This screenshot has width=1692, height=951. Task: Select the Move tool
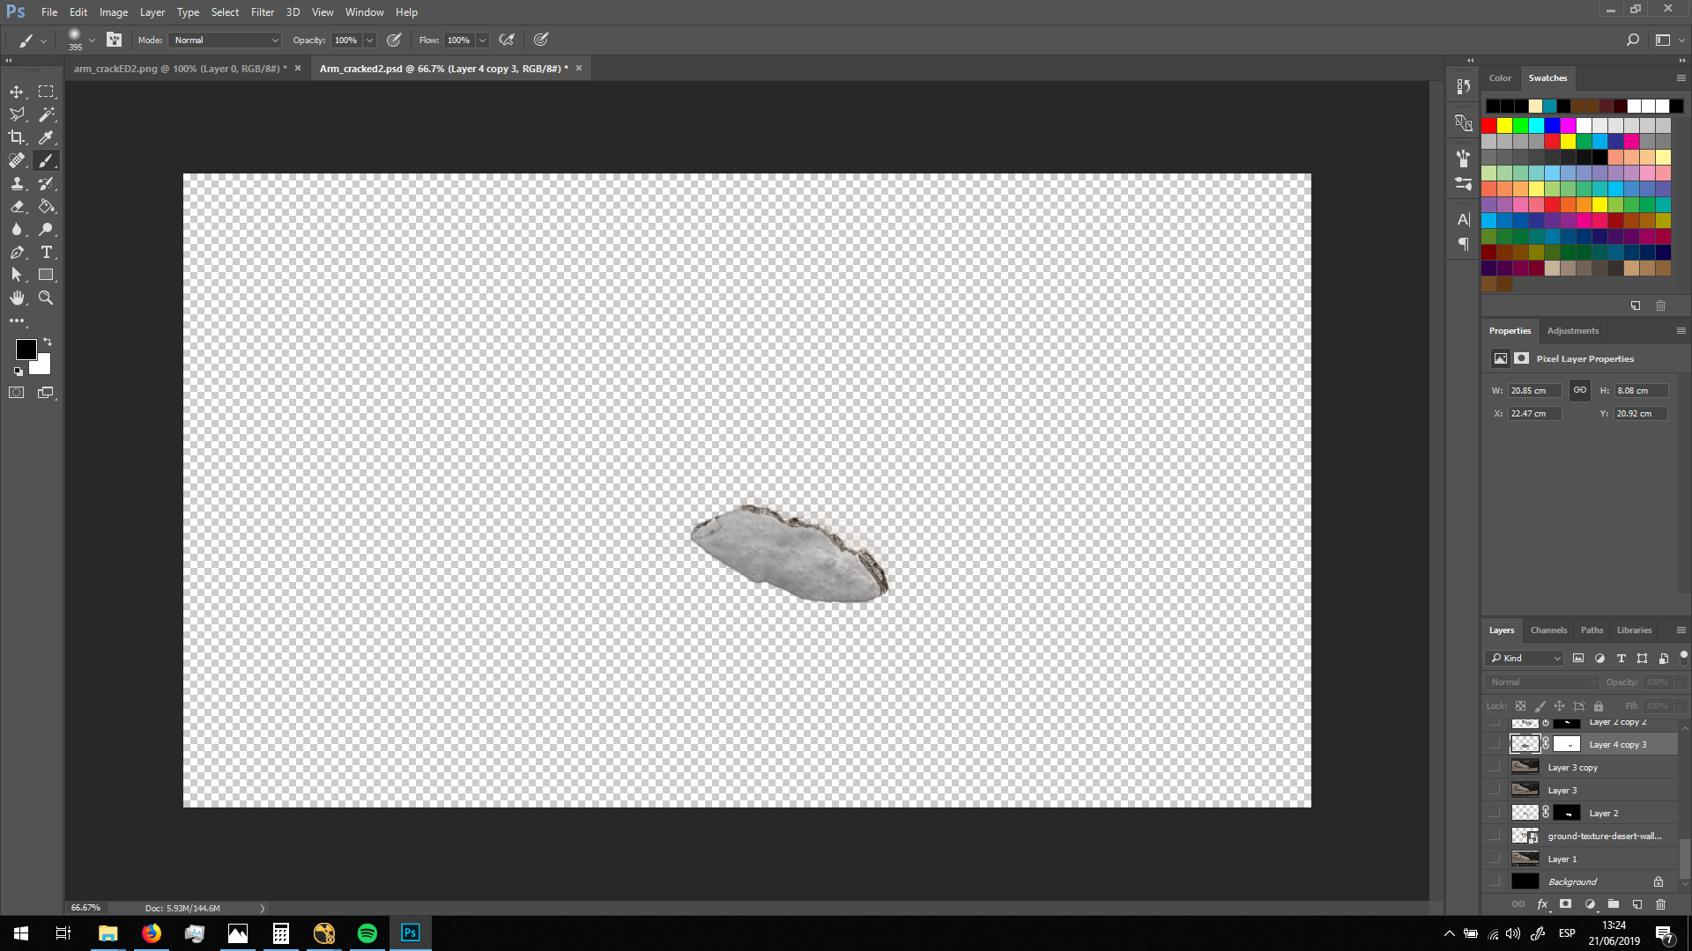coord(17,92)
